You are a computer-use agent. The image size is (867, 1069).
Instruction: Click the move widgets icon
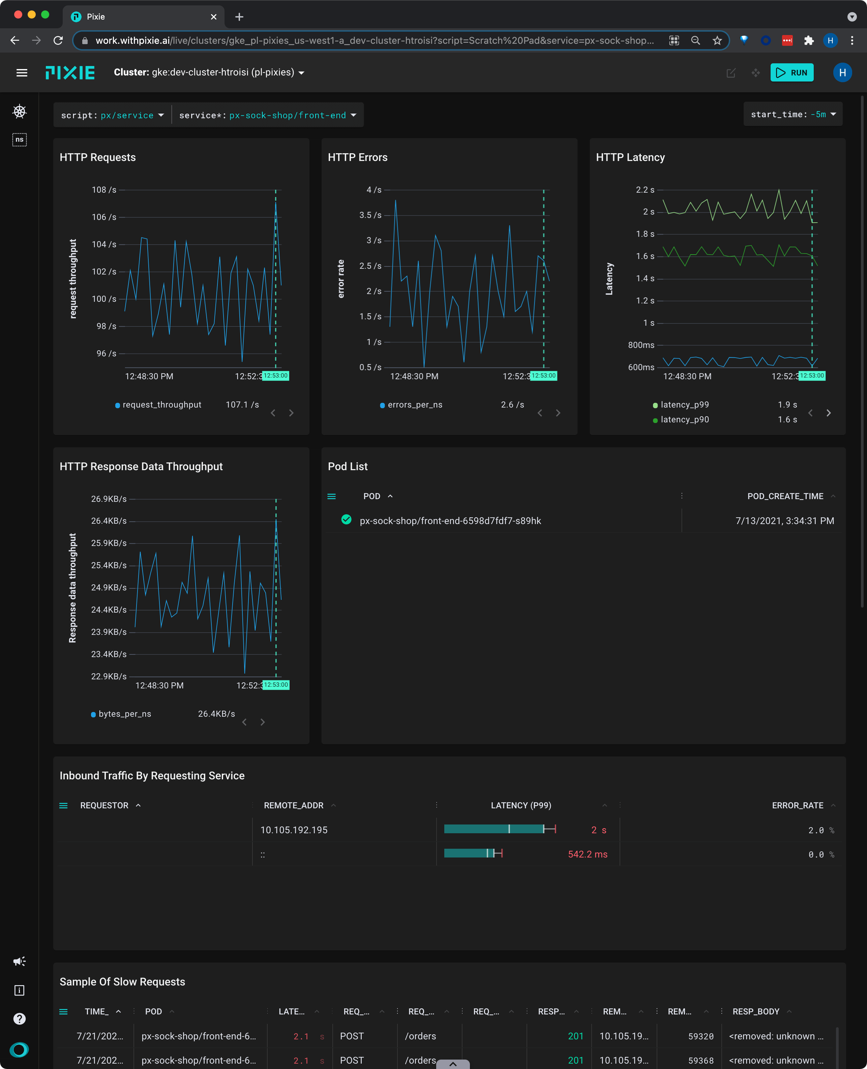tap(756, 73)
